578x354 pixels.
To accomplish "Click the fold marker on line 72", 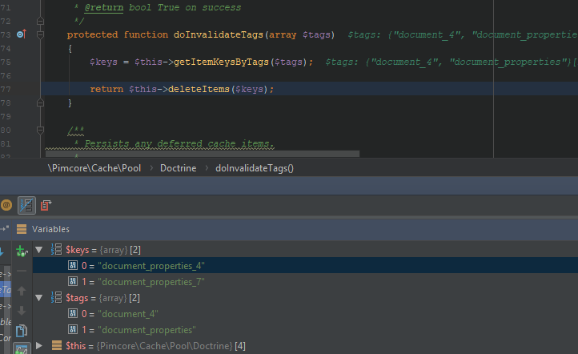I will tap(41, 21).
